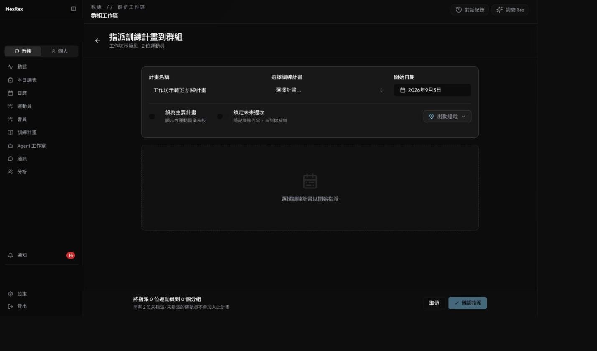Click the 教練 breadcrumb link
The width and height of the screenshot is (597, 351).
tap(97, 7)
